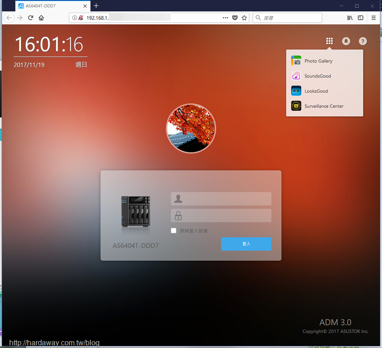Focus the password input field
Viewport: 382px width, 348px height.
click(x=221, y=215)
